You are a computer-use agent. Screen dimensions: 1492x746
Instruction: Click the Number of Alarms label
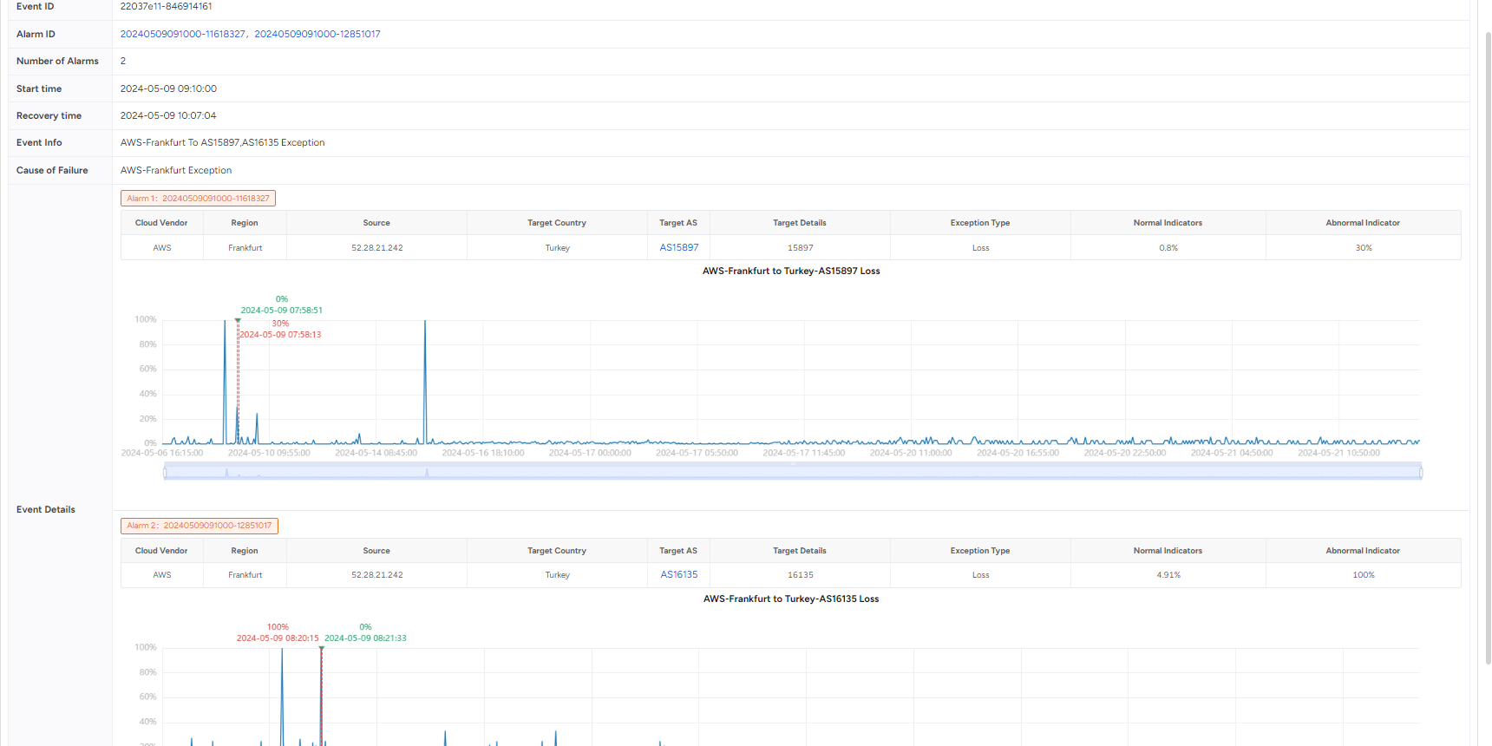[x=57, y=61]
